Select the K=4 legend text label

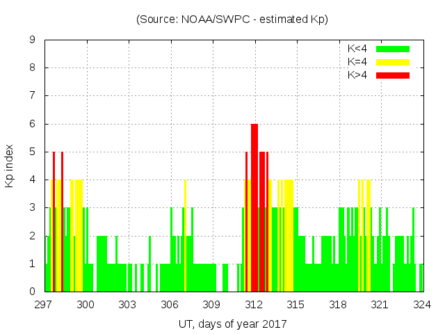tap(359, 62)
